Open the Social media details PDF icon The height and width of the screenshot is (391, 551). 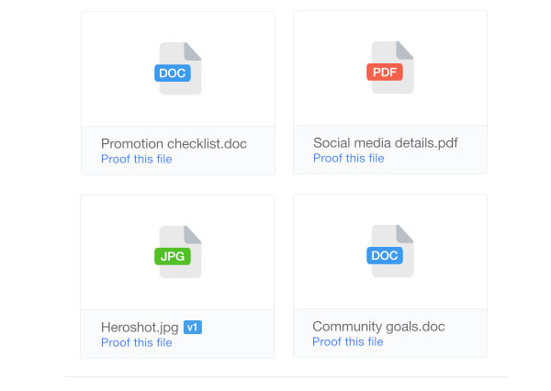click(x=390, y=67)
